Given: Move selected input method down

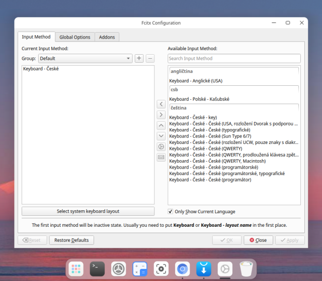Looking at the screenshot, I should [x=161, y=136].
